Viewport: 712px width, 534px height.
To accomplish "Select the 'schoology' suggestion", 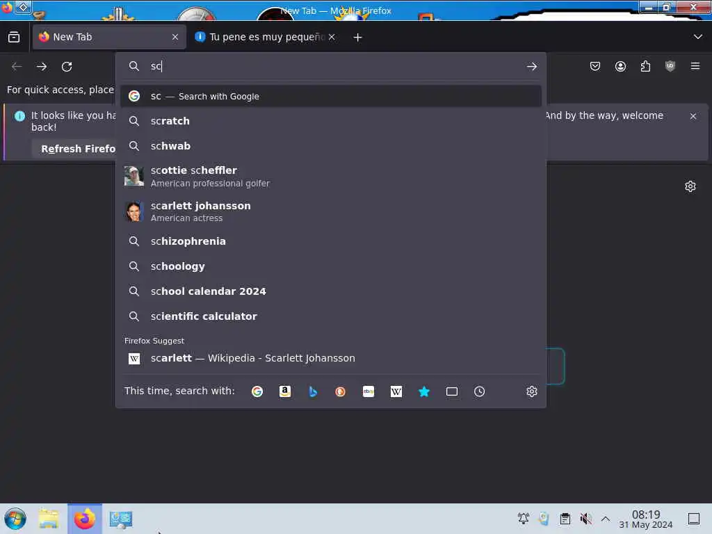I will [330, 266].
